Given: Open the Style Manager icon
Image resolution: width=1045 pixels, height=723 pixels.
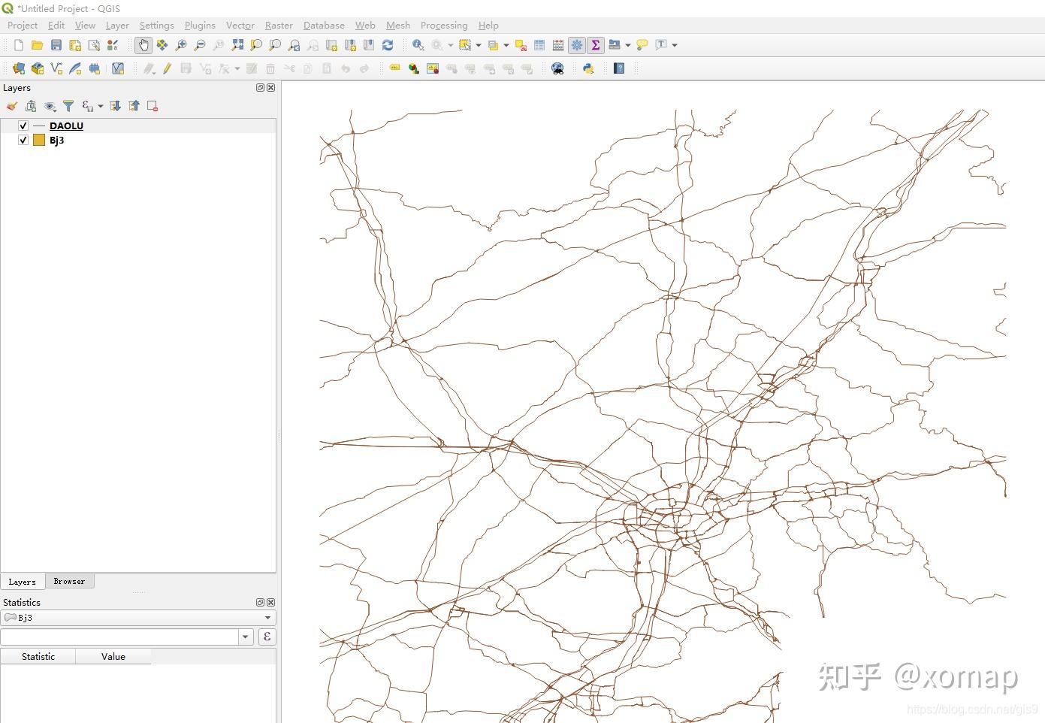Looking at the screenshot, I should point(113,45).
